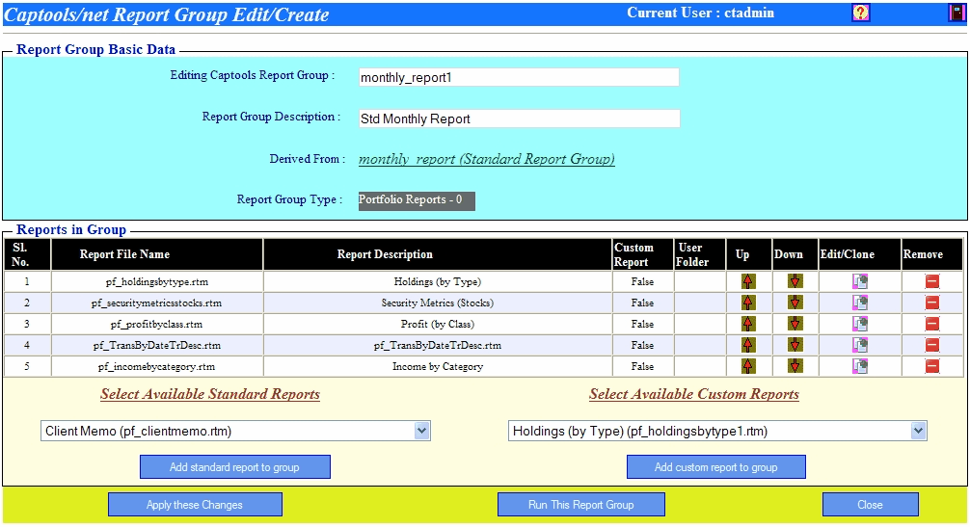Click Add standard report to group
Viewport: 970px width, 527px height.
(x=235, y=467)
